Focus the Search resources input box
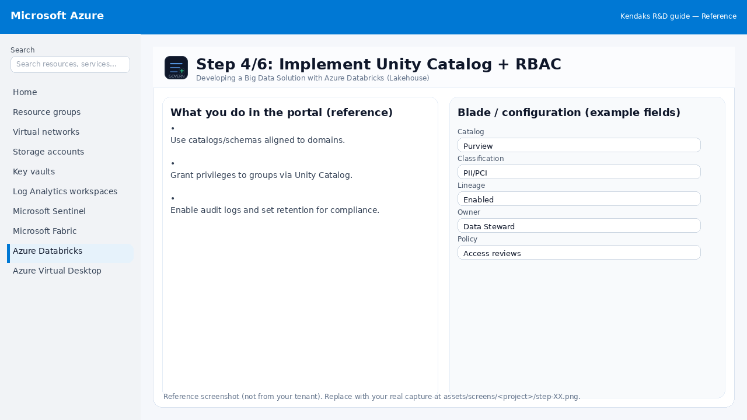This screenshot has height=420, width=747. pos(70,64)
